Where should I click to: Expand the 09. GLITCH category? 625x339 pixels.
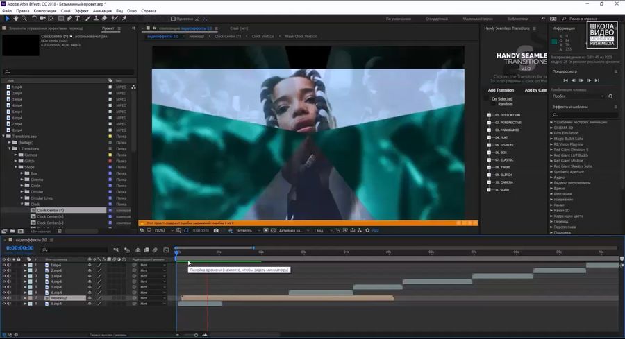pyautogui.click(x=489, y=175)
